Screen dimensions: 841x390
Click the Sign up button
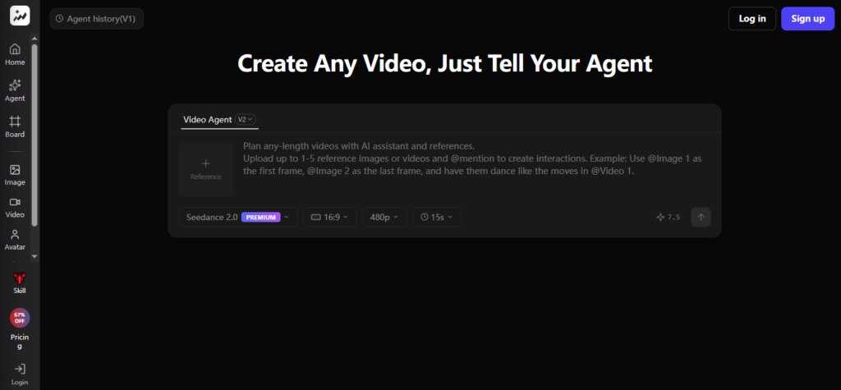[x=808, y=19]
